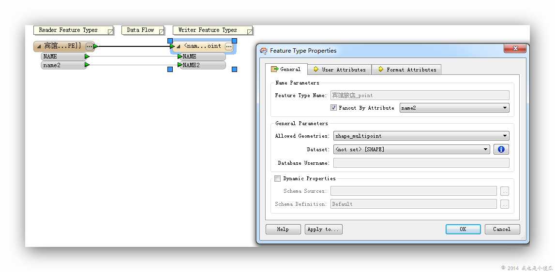Screen dimensions: 555x272
Task: Collapse the writer feature type triangle
Action: pyautogui.click(x=179, y=46)
